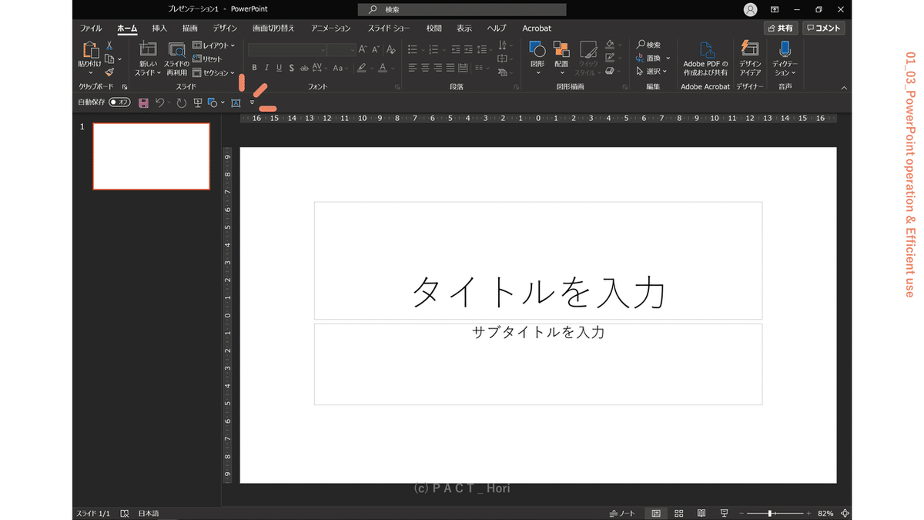Open reading view from status bar
This screenshot has width=924, height=520.
[701, 513]
